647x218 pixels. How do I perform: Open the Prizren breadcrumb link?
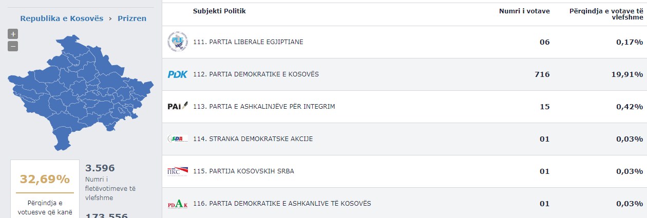132,18
